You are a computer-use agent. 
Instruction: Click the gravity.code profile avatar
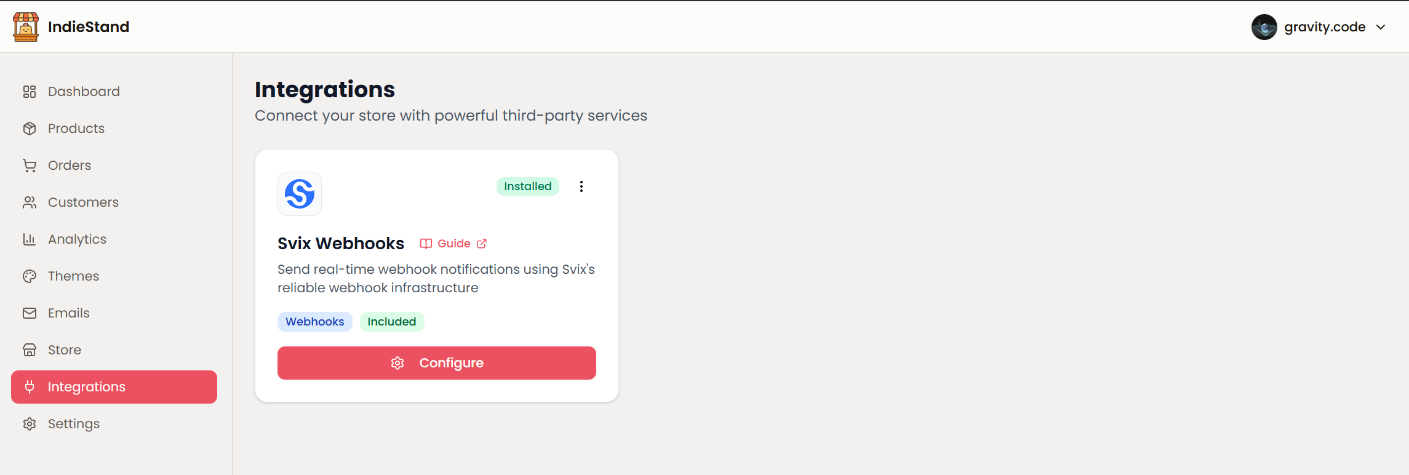point(1264,27)
